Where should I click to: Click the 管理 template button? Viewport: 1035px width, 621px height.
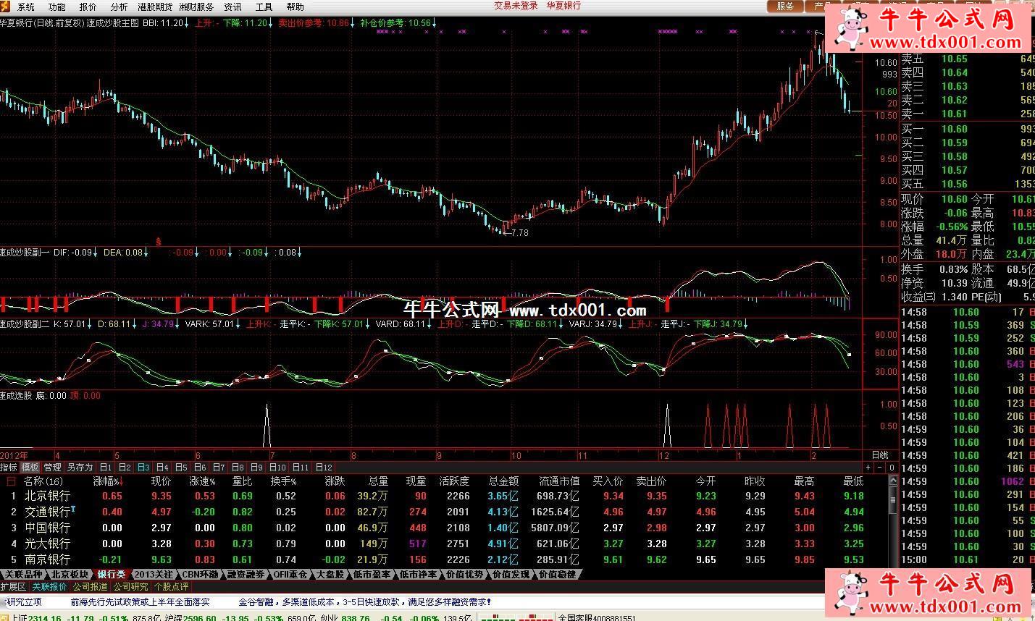[52, 468]
